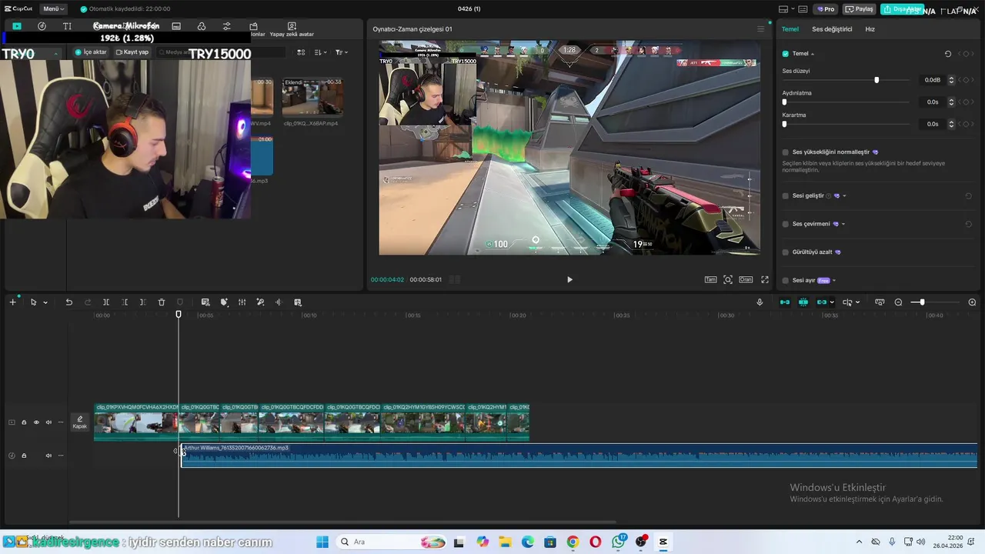This screenshot has width=985, height=554.
Task: Click the fit-timeline zoom icon
Action: (880, 302)
